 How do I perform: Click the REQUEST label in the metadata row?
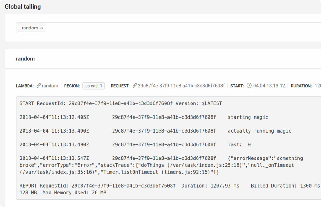[x=120, y=86]
